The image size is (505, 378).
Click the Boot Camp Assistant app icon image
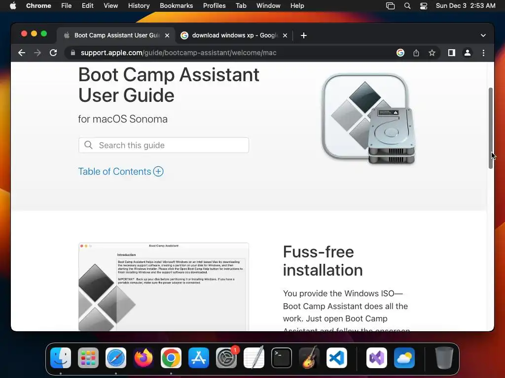tap(368, 119)
